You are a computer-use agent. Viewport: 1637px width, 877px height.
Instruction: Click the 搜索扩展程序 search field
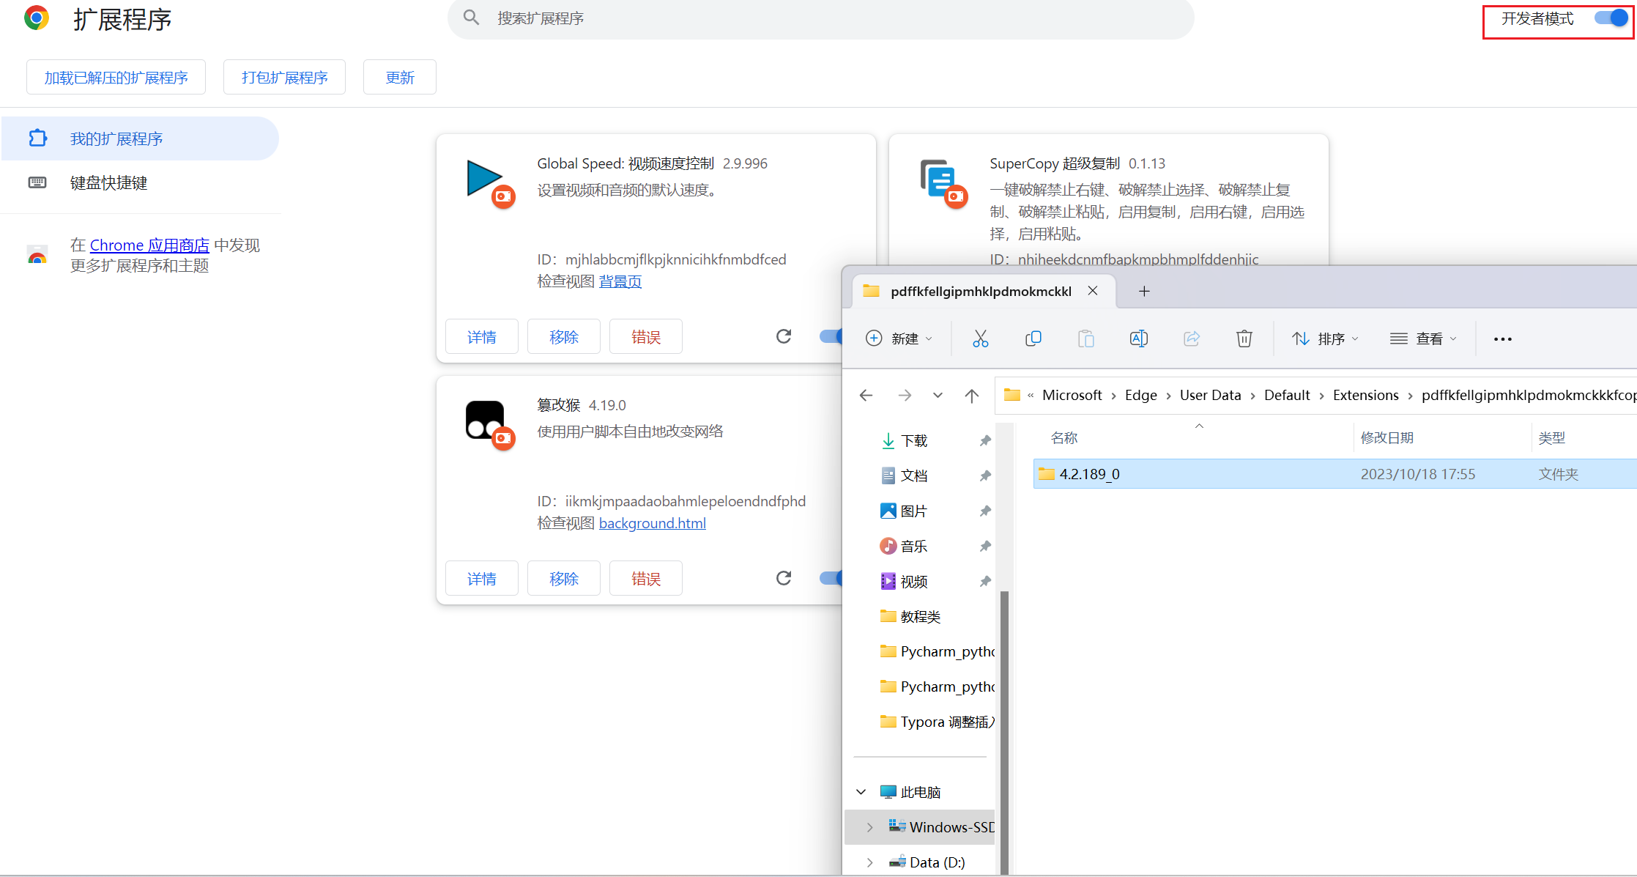click(820, 18)
